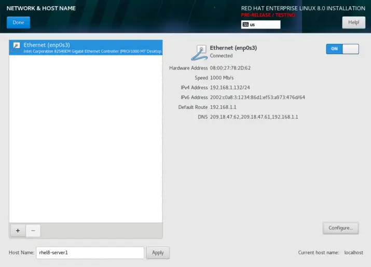Click the current host name localhost text
Image resolution: width=371 pixels, height=267 pixels.
(355, 252)
